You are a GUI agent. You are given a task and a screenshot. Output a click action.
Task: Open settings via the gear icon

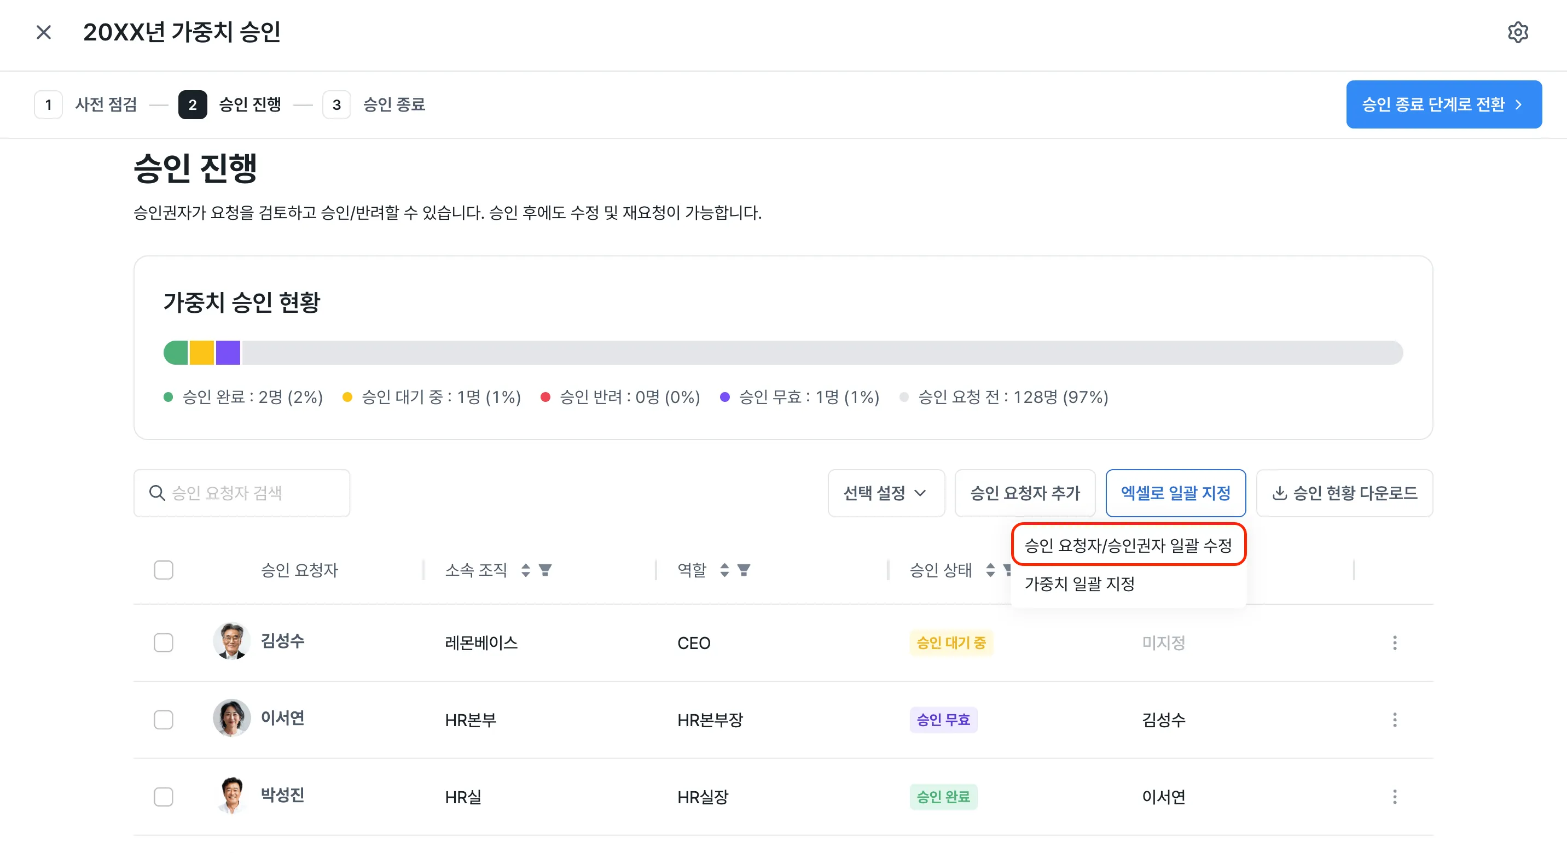(1518, 32)
